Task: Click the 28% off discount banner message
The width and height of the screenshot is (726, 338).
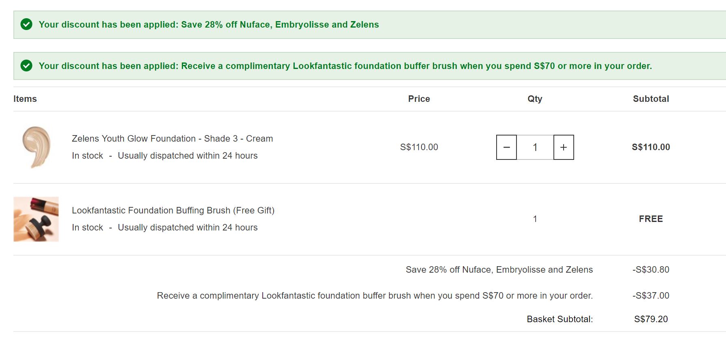Action: 209,25
